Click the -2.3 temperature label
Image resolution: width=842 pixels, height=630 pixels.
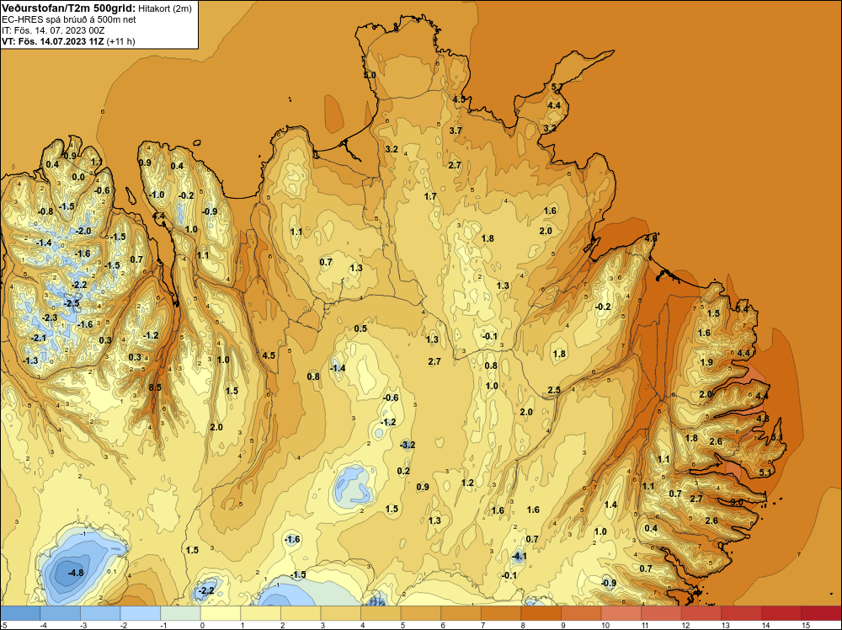[x=50, y=318]
